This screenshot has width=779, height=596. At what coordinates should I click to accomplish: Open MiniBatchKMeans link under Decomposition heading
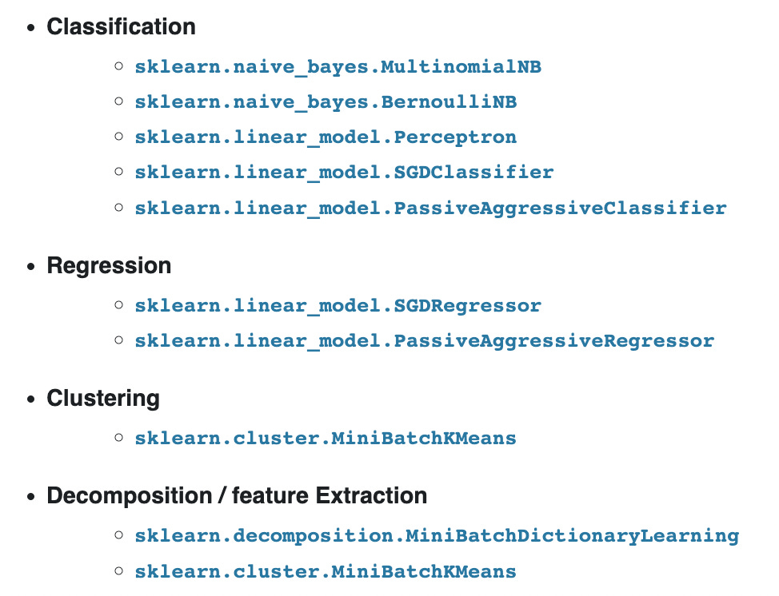click(326, 572)
